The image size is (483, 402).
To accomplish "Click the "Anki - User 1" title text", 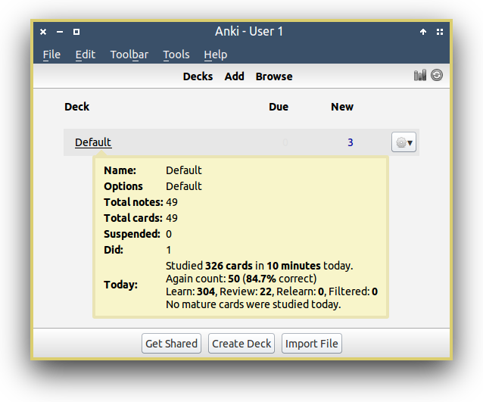I will coord(249,32).
